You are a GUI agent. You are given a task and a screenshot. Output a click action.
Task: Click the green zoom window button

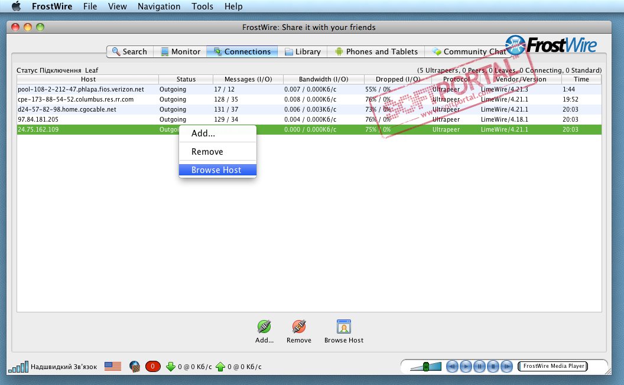(x=40, y=27)
